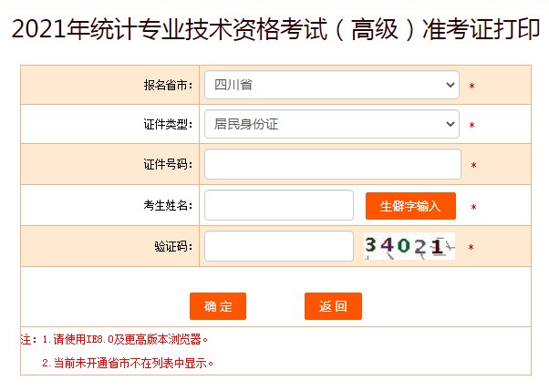This screenshot has height=391, width=549.
Task: Open the 报名省市 province dropdown
Action: tap(332, 85)
